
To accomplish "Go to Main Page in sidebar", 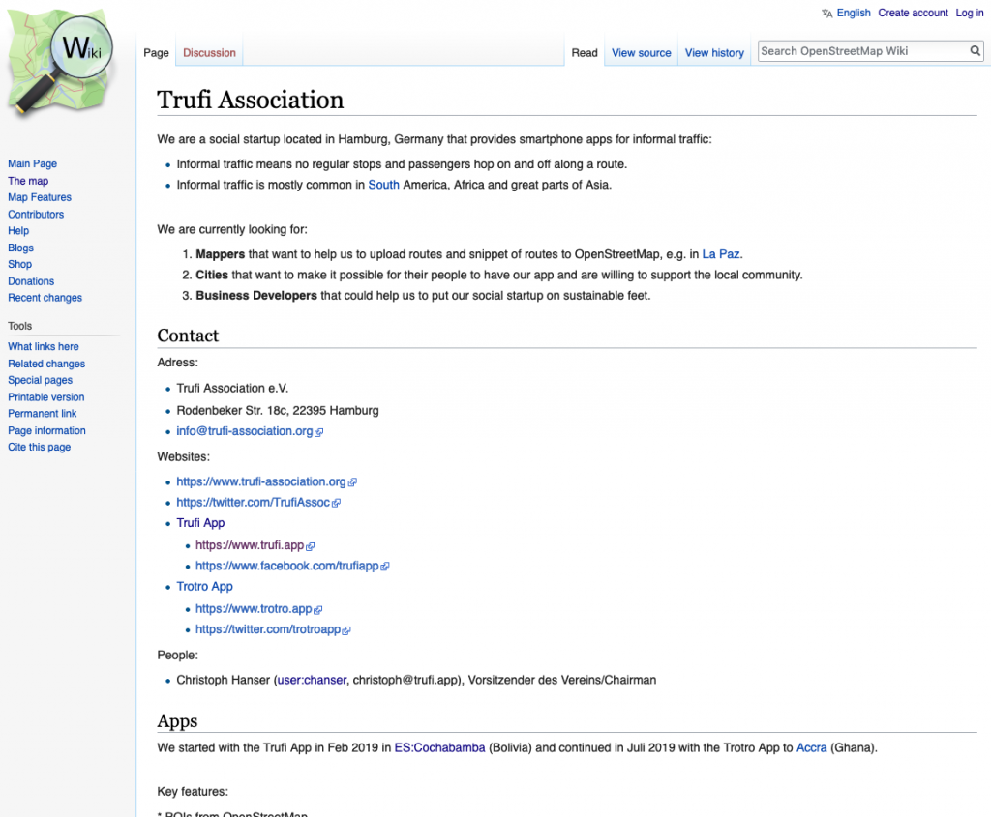I will (32, 163).
